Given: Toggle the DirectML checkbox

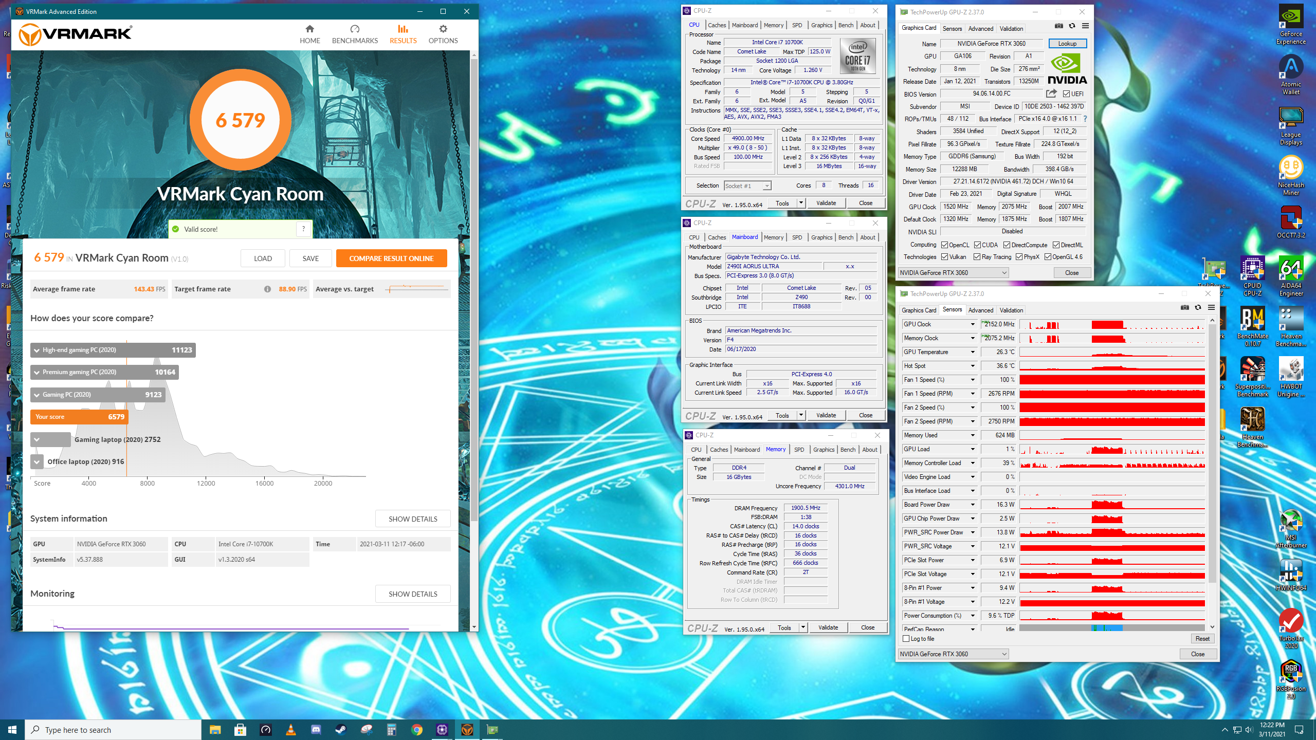Looking at the screenshot, I should (x=1056, y=245).
